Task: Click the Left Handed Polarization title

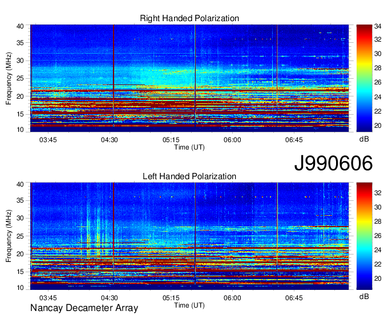Action: (189, 176)
